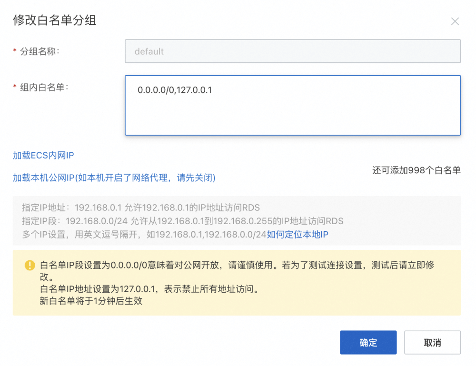Viewport: 476px width, 366px height.
Task: Click the red asterisk beside 分组名称
Action: pyautogui.click(x=15, y=51)
